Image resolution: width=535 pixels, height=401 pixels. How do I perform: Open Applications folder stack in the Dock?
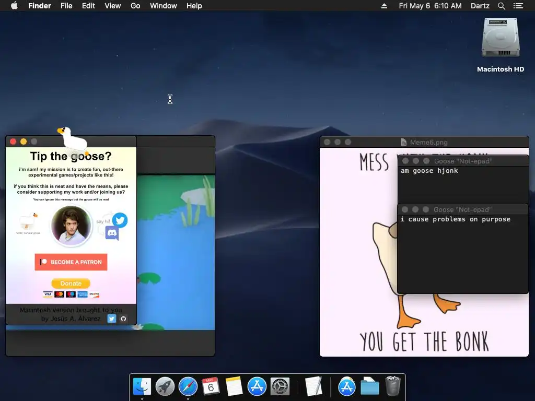347,387
